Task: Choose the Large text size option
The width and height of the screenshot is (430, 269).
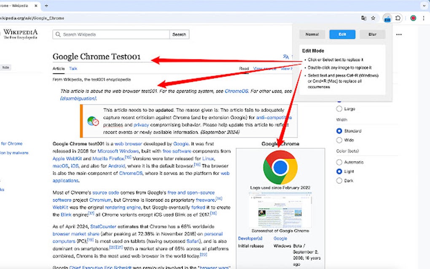Action: [x=339, y=108]
